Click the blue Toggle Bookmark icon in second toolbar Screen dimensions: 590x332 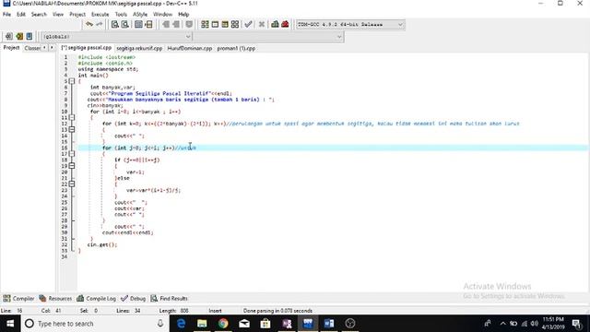click(29, 37)
